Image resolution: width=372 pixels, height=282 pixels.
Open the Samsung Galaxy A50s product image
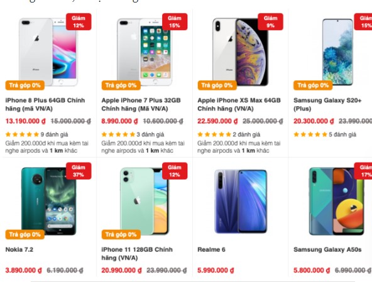coord(336,201)
